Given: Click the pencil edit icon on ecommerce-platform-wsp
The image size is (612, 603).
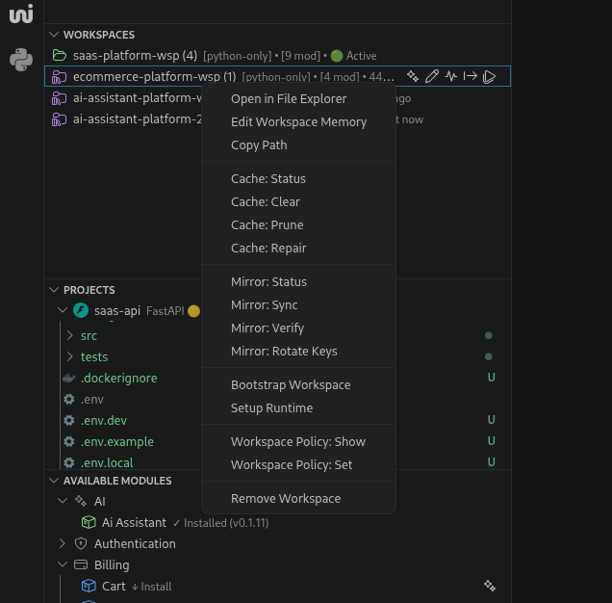Looking at the screenshot, I should pyautogui.click(x=432, y=76).
